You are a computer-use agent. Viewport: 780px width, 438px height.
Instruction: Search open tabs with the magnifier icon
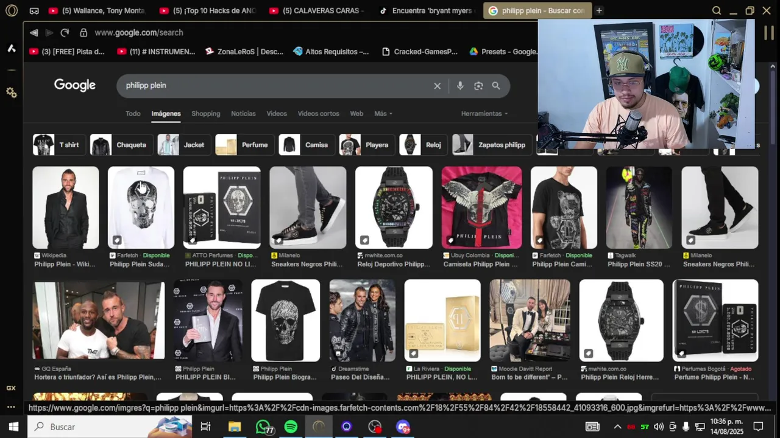717,10
